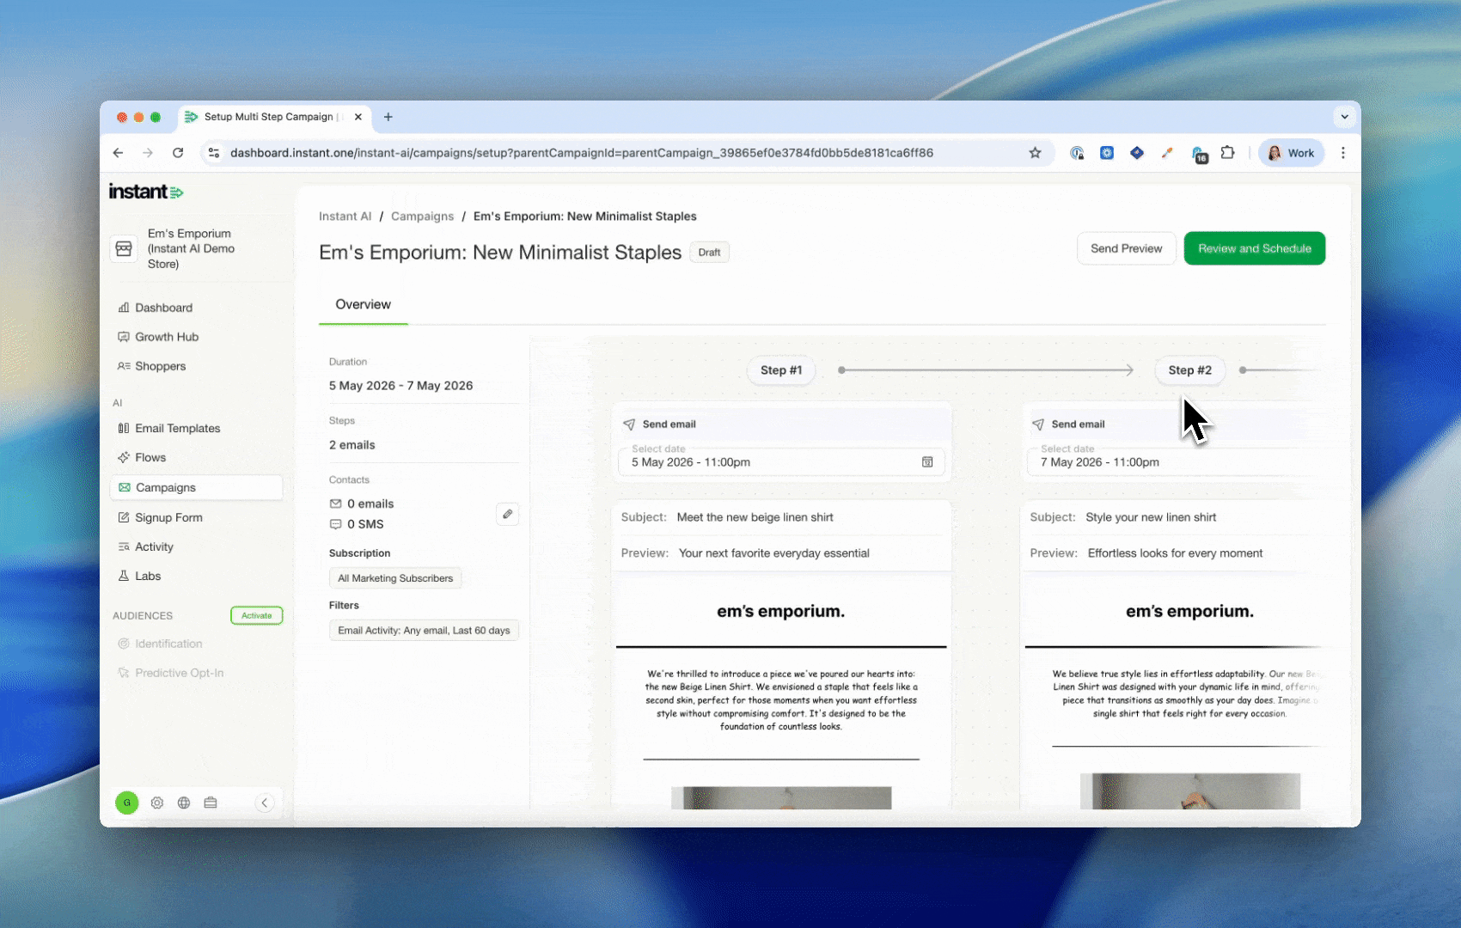Click the All Marketing Subscribers chip
Screen dimensions: 1461x928
(395, 578)
